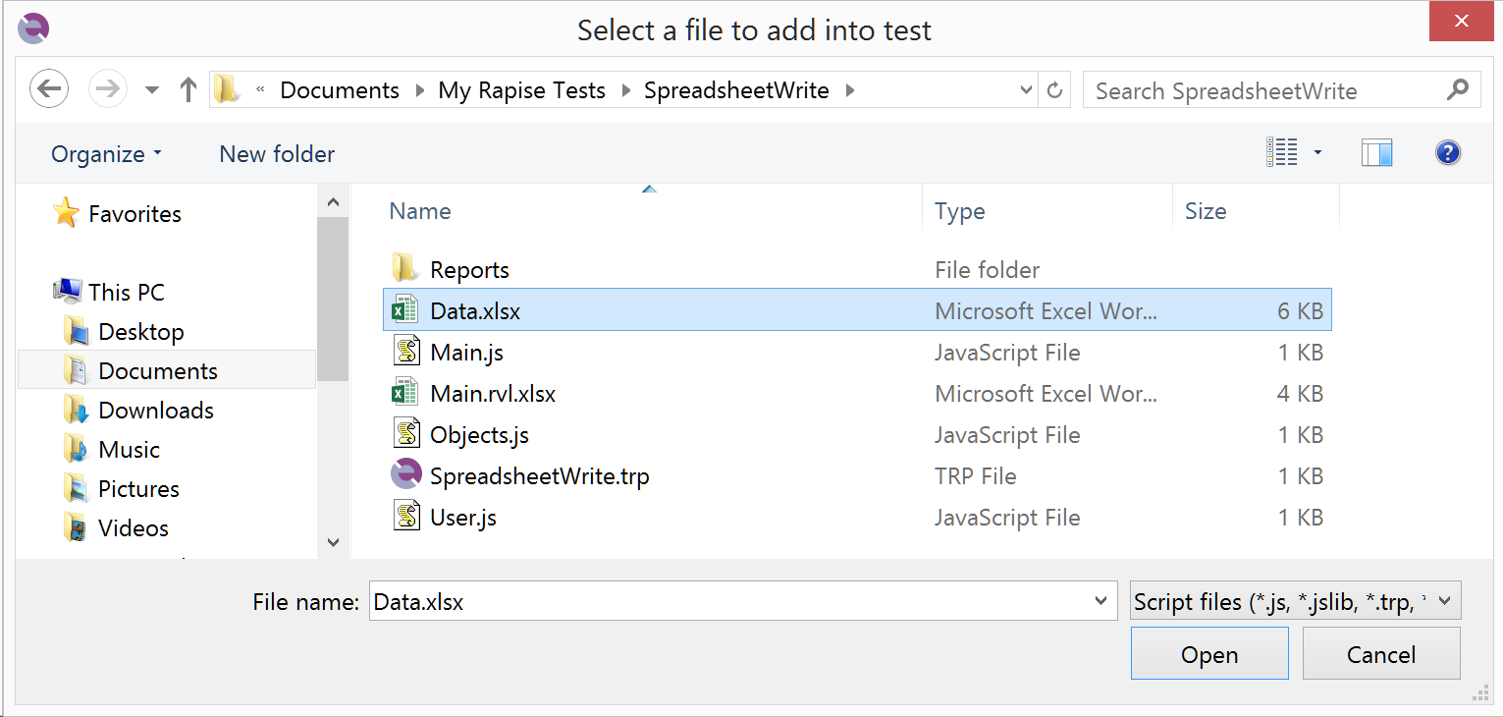Open the recent locations dropdown arrow
Viewport: 1503px width, 717px height.
tap(152, 90)
